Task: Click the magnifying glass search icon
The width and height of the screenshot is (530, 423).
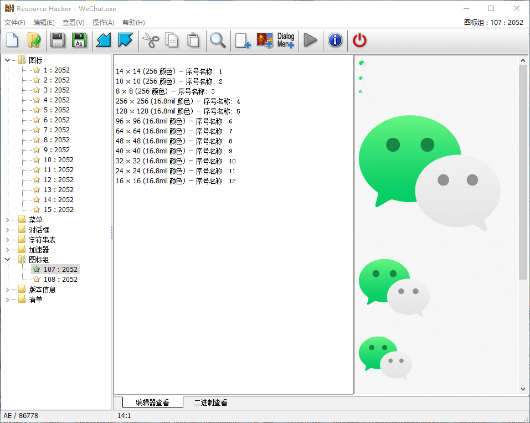Action: click(218, 40)
